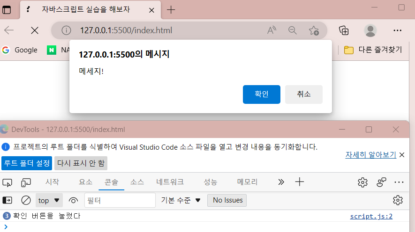Open the user profile menu
Screen dimensions: 415x232
[x=370, y=30]
